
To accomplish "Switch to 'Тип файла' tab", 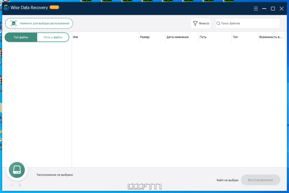I will click(21, 37).
